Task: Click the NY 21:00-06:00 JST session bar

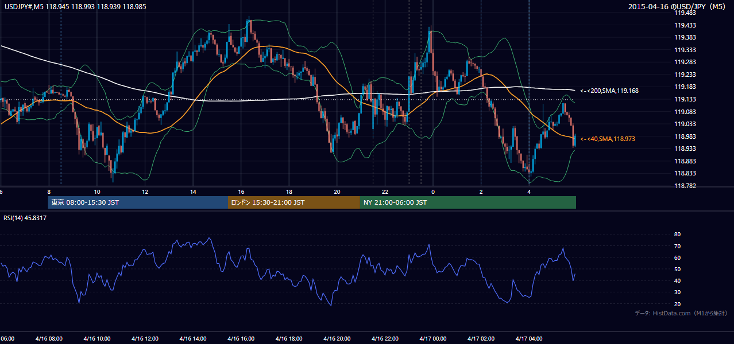Action: click(x=468, y=202)
